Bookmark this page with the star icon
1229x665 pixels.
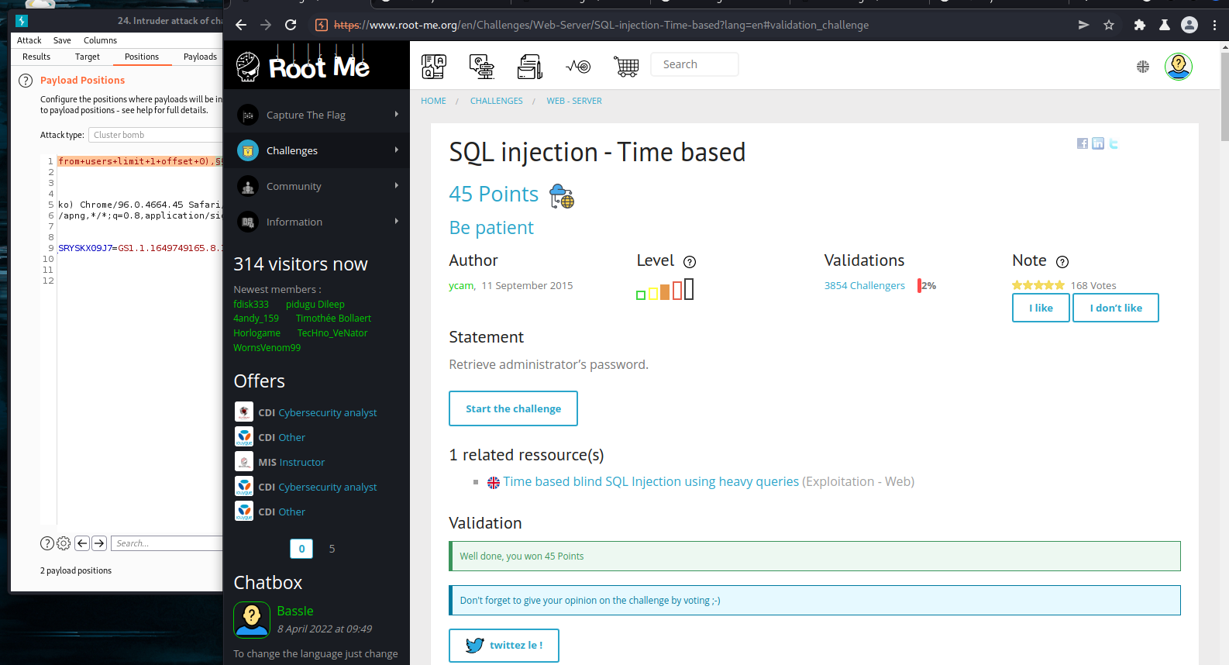(x=1109, y=25)
